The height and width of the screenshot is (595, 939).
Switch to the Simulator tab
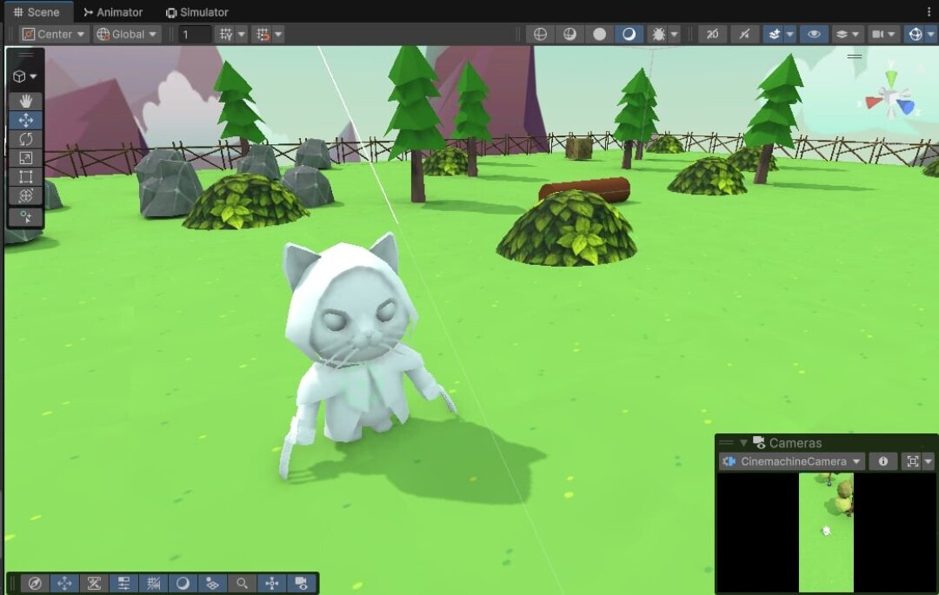(197, 12)
